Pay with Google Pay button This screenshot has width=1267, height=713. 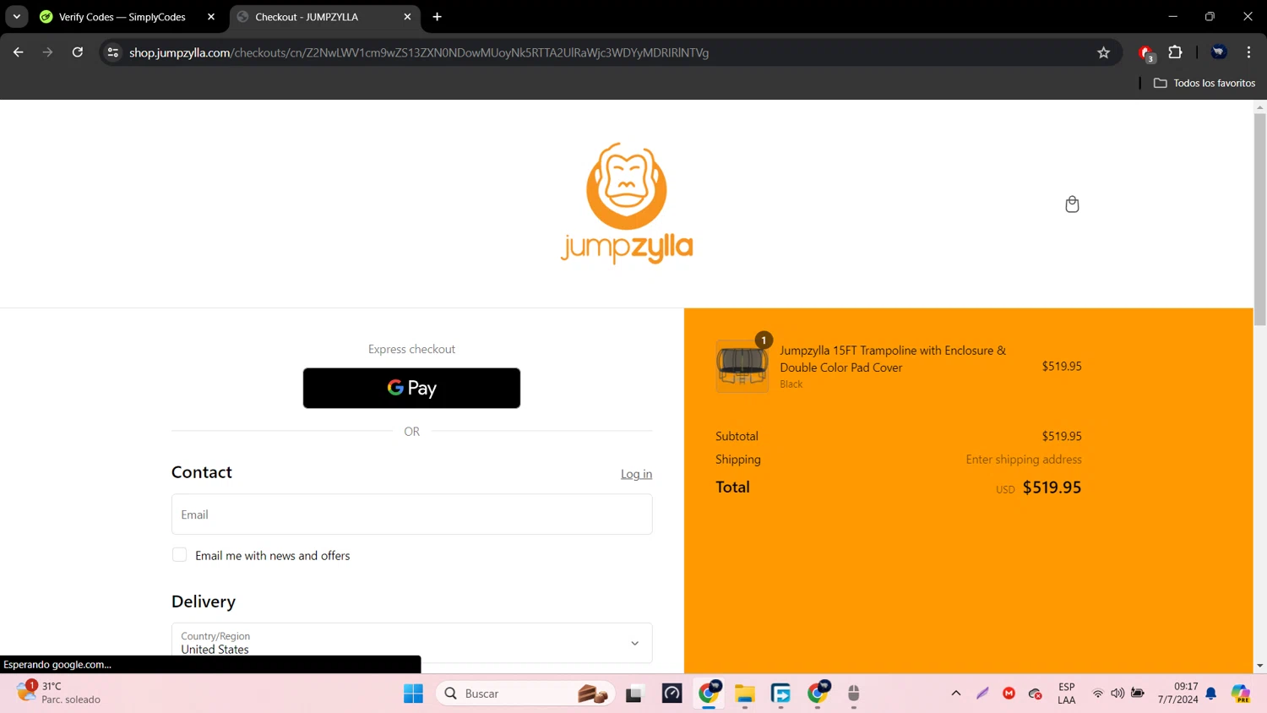pyautogui.click(x=411, y=388)
